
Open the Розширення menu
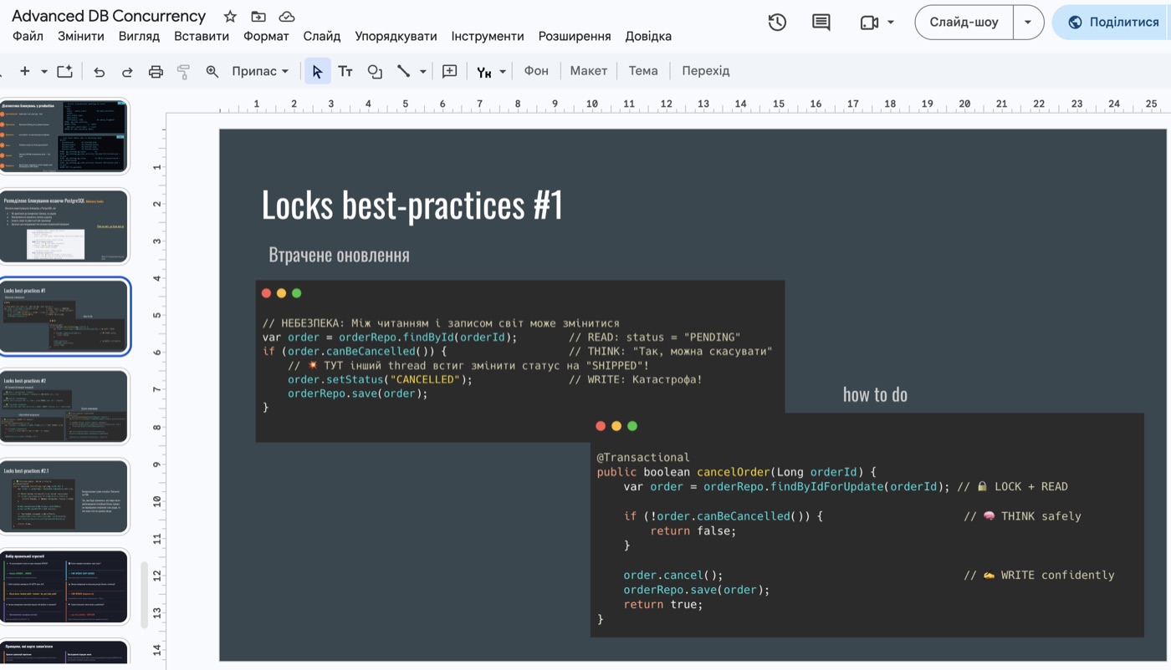coord(575,36)
